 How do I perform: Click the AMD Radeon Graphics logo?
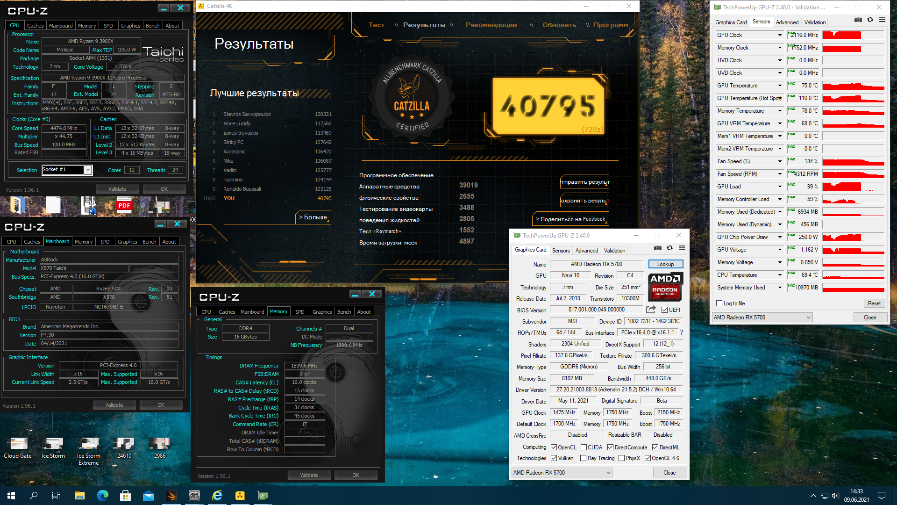(x=665, y=287)
